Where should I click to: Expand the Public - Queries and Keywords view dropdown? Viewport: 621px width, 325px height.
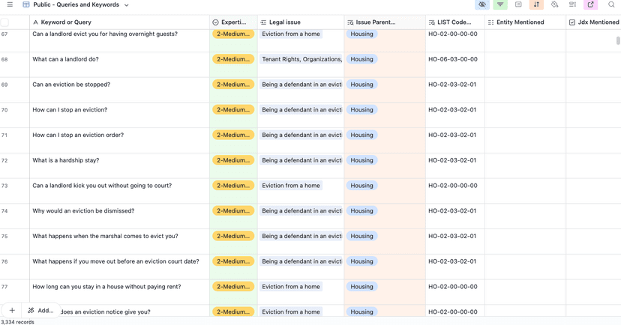tap(127, 5)
